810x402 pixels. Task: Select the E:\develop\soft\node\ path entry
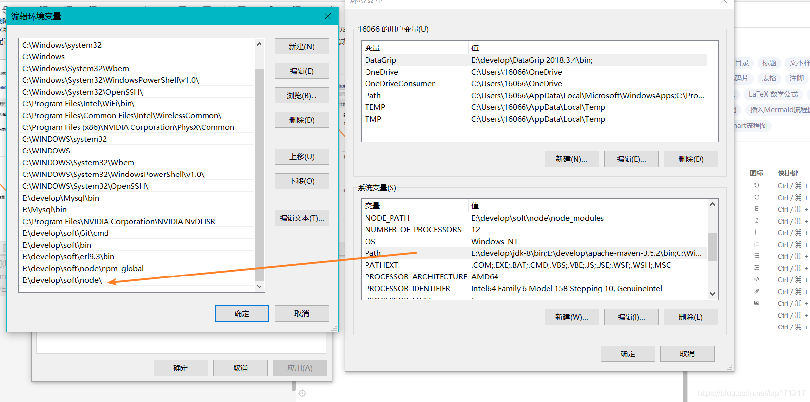click(137, 280)
